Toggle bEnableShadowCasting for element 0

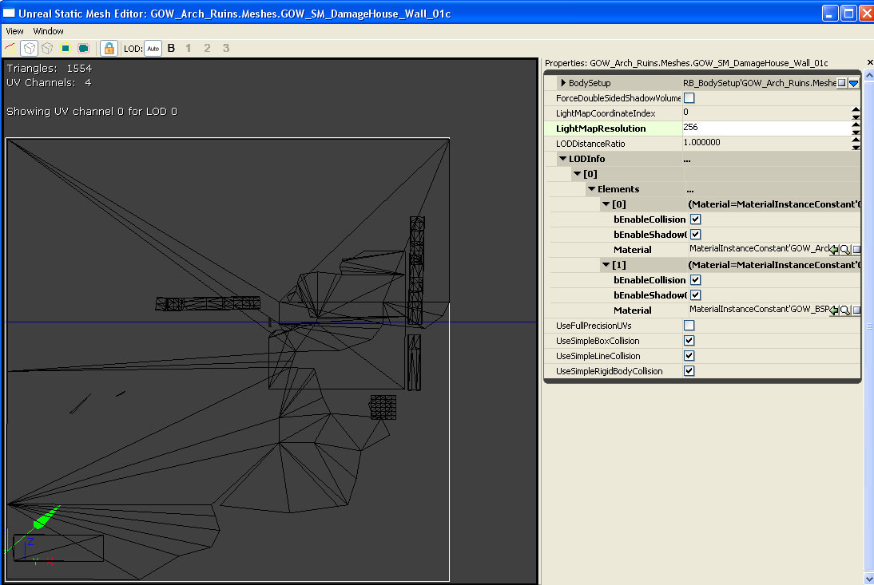point(696,235)
